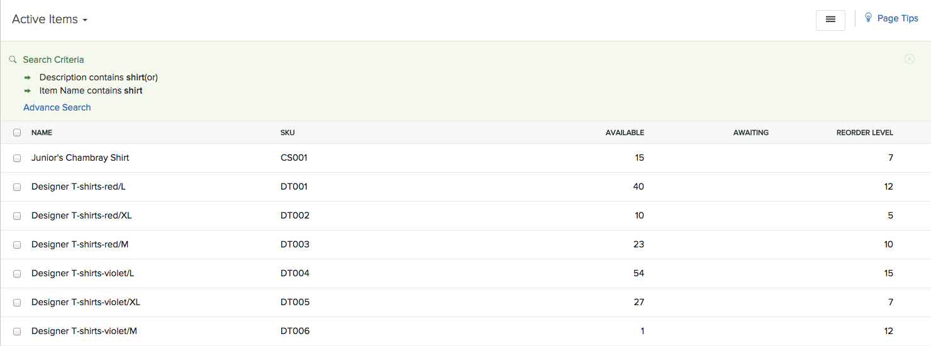Sort by the AVAILABLE column header
This screenshot has width=931, height=346.
click(x=625, y=132)
